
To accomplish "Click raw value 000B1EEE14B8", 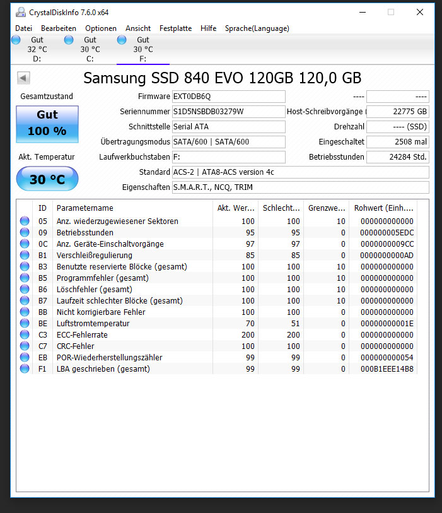I will point(387,369).
